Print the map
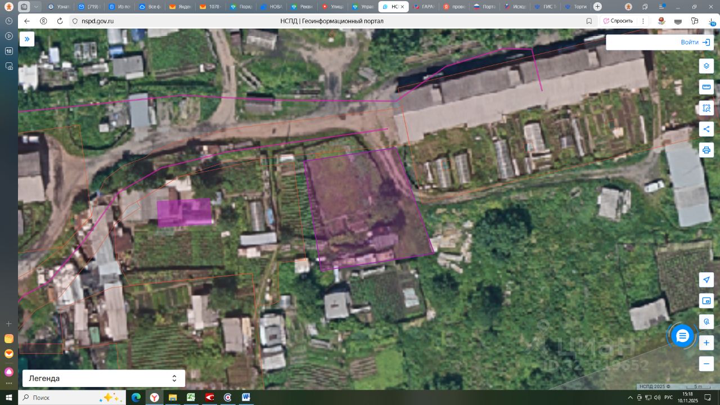 pyautogui.click(x=706, y=150)
